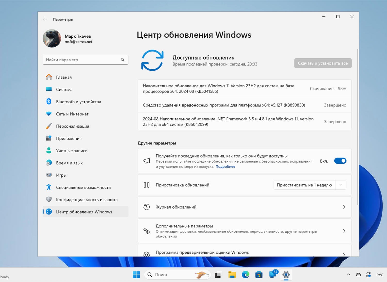The width and height of the screenshot is (387, 282).
Task: Click the Settings gear on the taskbar
Action: tap(286, 275)
